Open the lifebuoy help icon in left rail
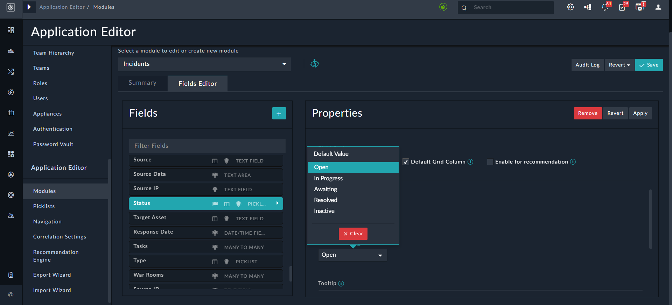 click(x=11, y=195)
